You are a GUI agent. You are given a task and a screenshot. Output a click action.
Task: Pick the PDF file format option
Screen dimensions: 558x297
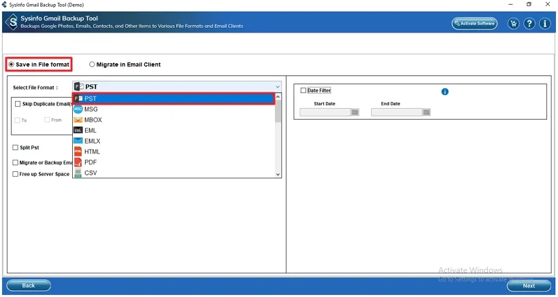(91, 162)
